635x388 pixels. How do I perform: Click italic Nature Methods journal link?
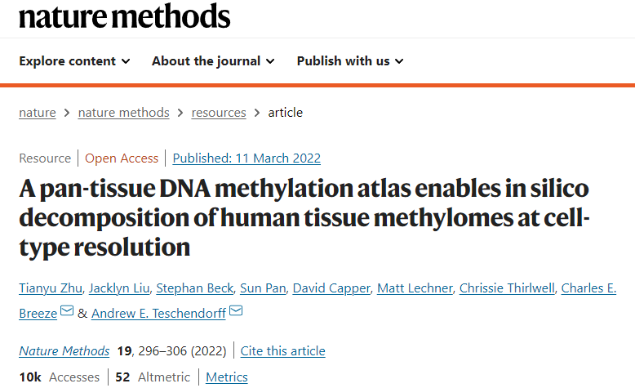point(64,350)
